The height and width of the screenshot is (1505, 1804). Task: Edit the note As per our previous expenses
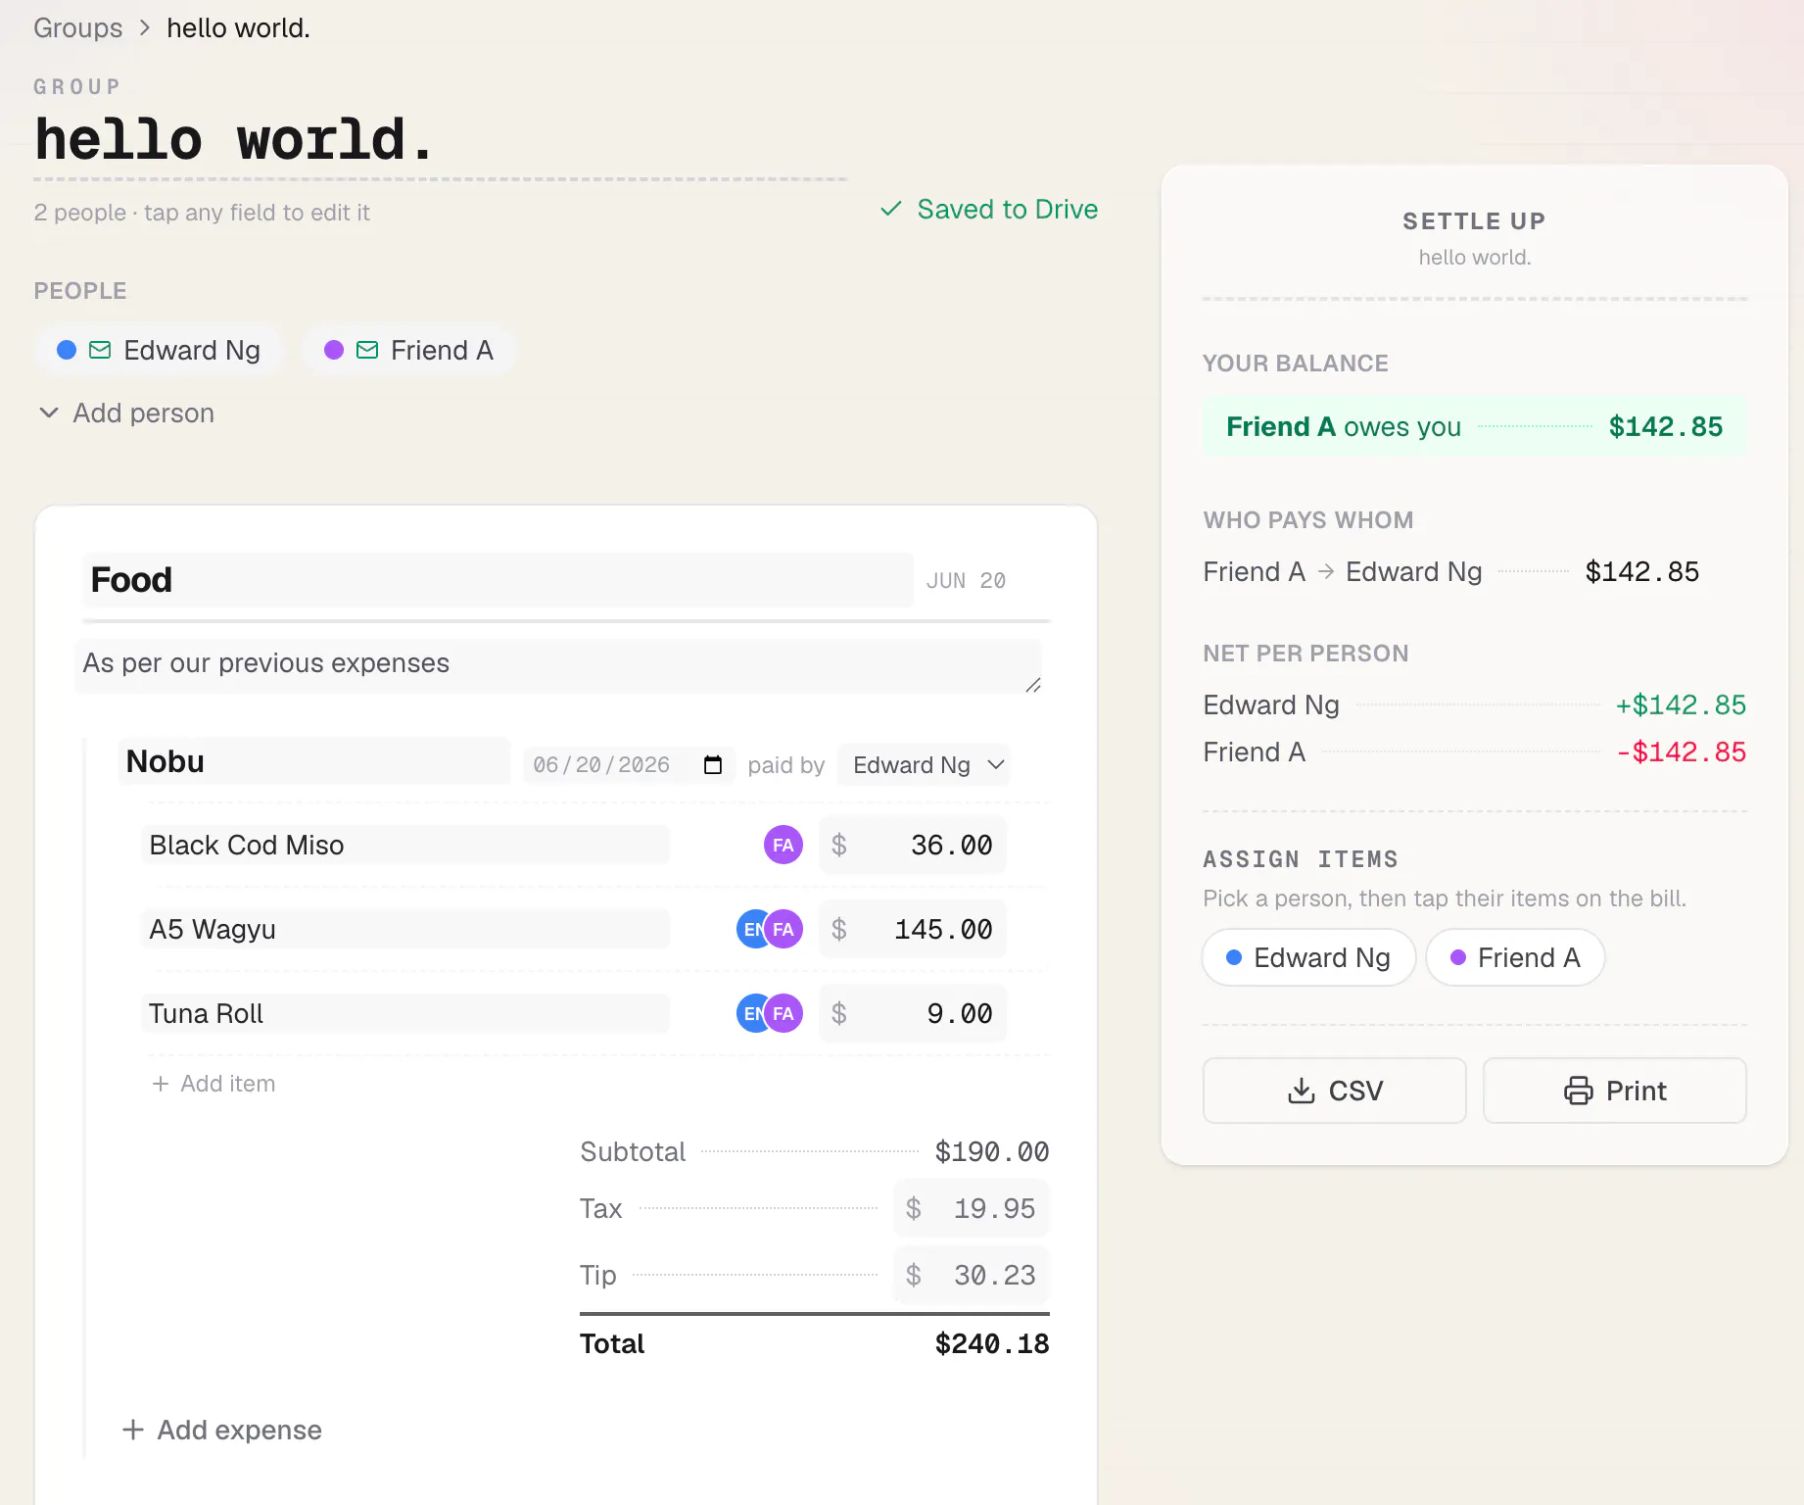click(558, 666)
